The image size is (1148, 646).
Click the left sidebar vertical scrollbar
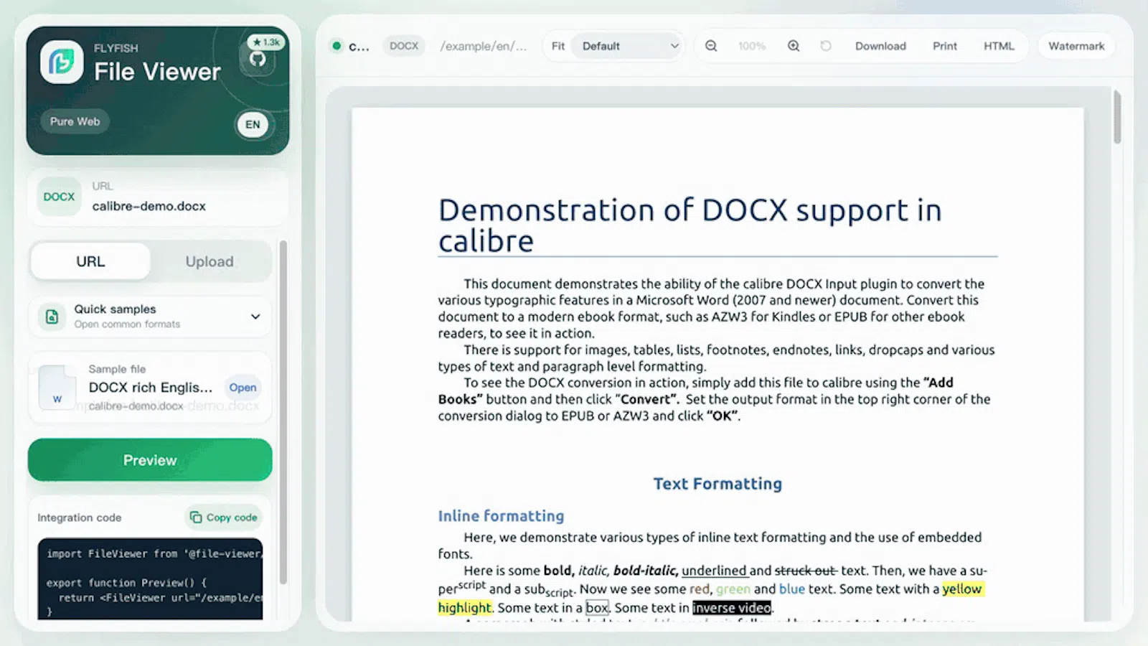[283, 413]
